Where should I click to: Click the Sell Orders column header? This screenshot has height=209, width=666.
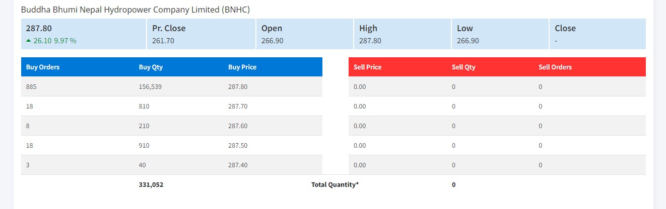(x=555, y=67)
